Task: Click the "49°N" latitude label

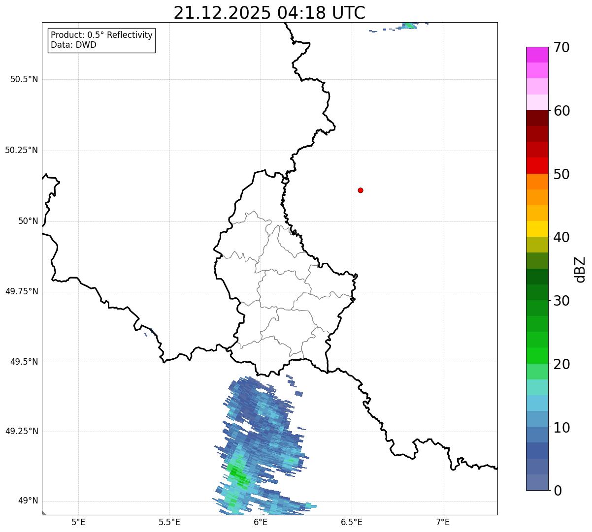Action: 29,501
